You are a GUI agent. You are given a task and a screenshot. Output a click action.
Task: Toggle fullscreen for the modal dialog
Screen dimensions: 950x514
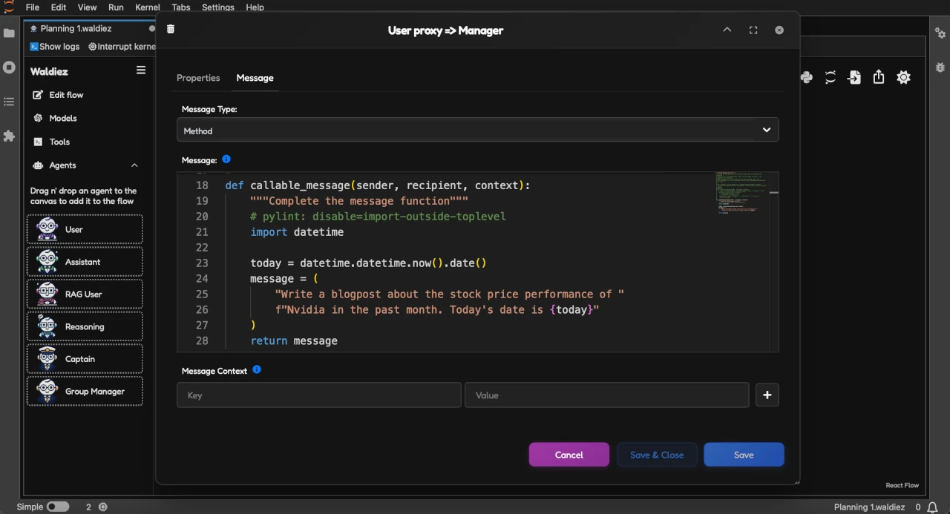tap(753, 30)
